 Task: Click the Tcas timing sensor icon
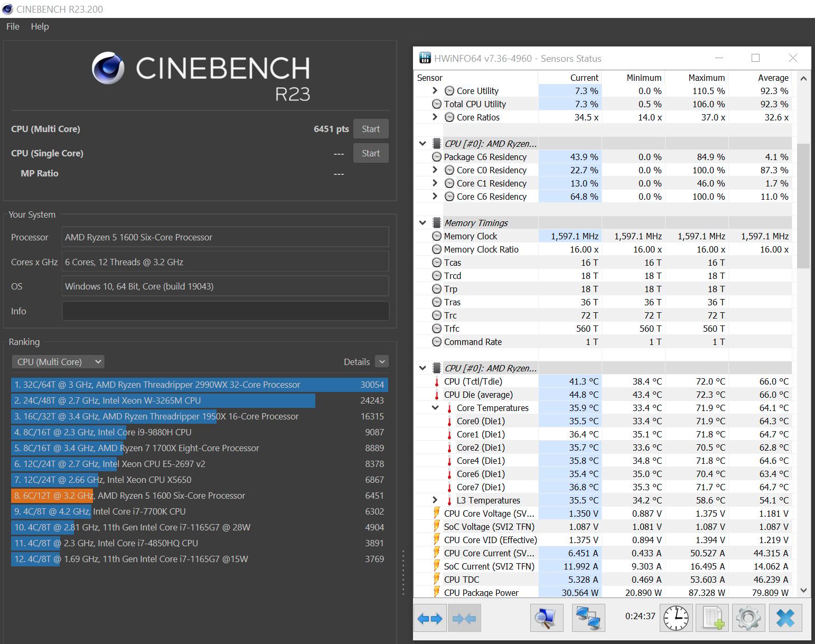click(x=437, y=263)
